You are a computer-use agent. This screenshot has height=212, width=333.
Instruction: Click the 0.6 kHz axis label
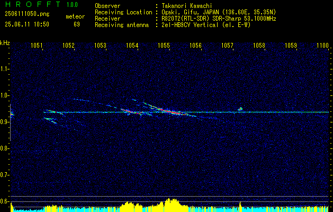[5, 201]
